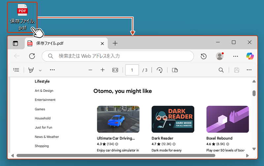Click Ultimate Car Driving... title

pyautogui.click(x=116, y=138)
